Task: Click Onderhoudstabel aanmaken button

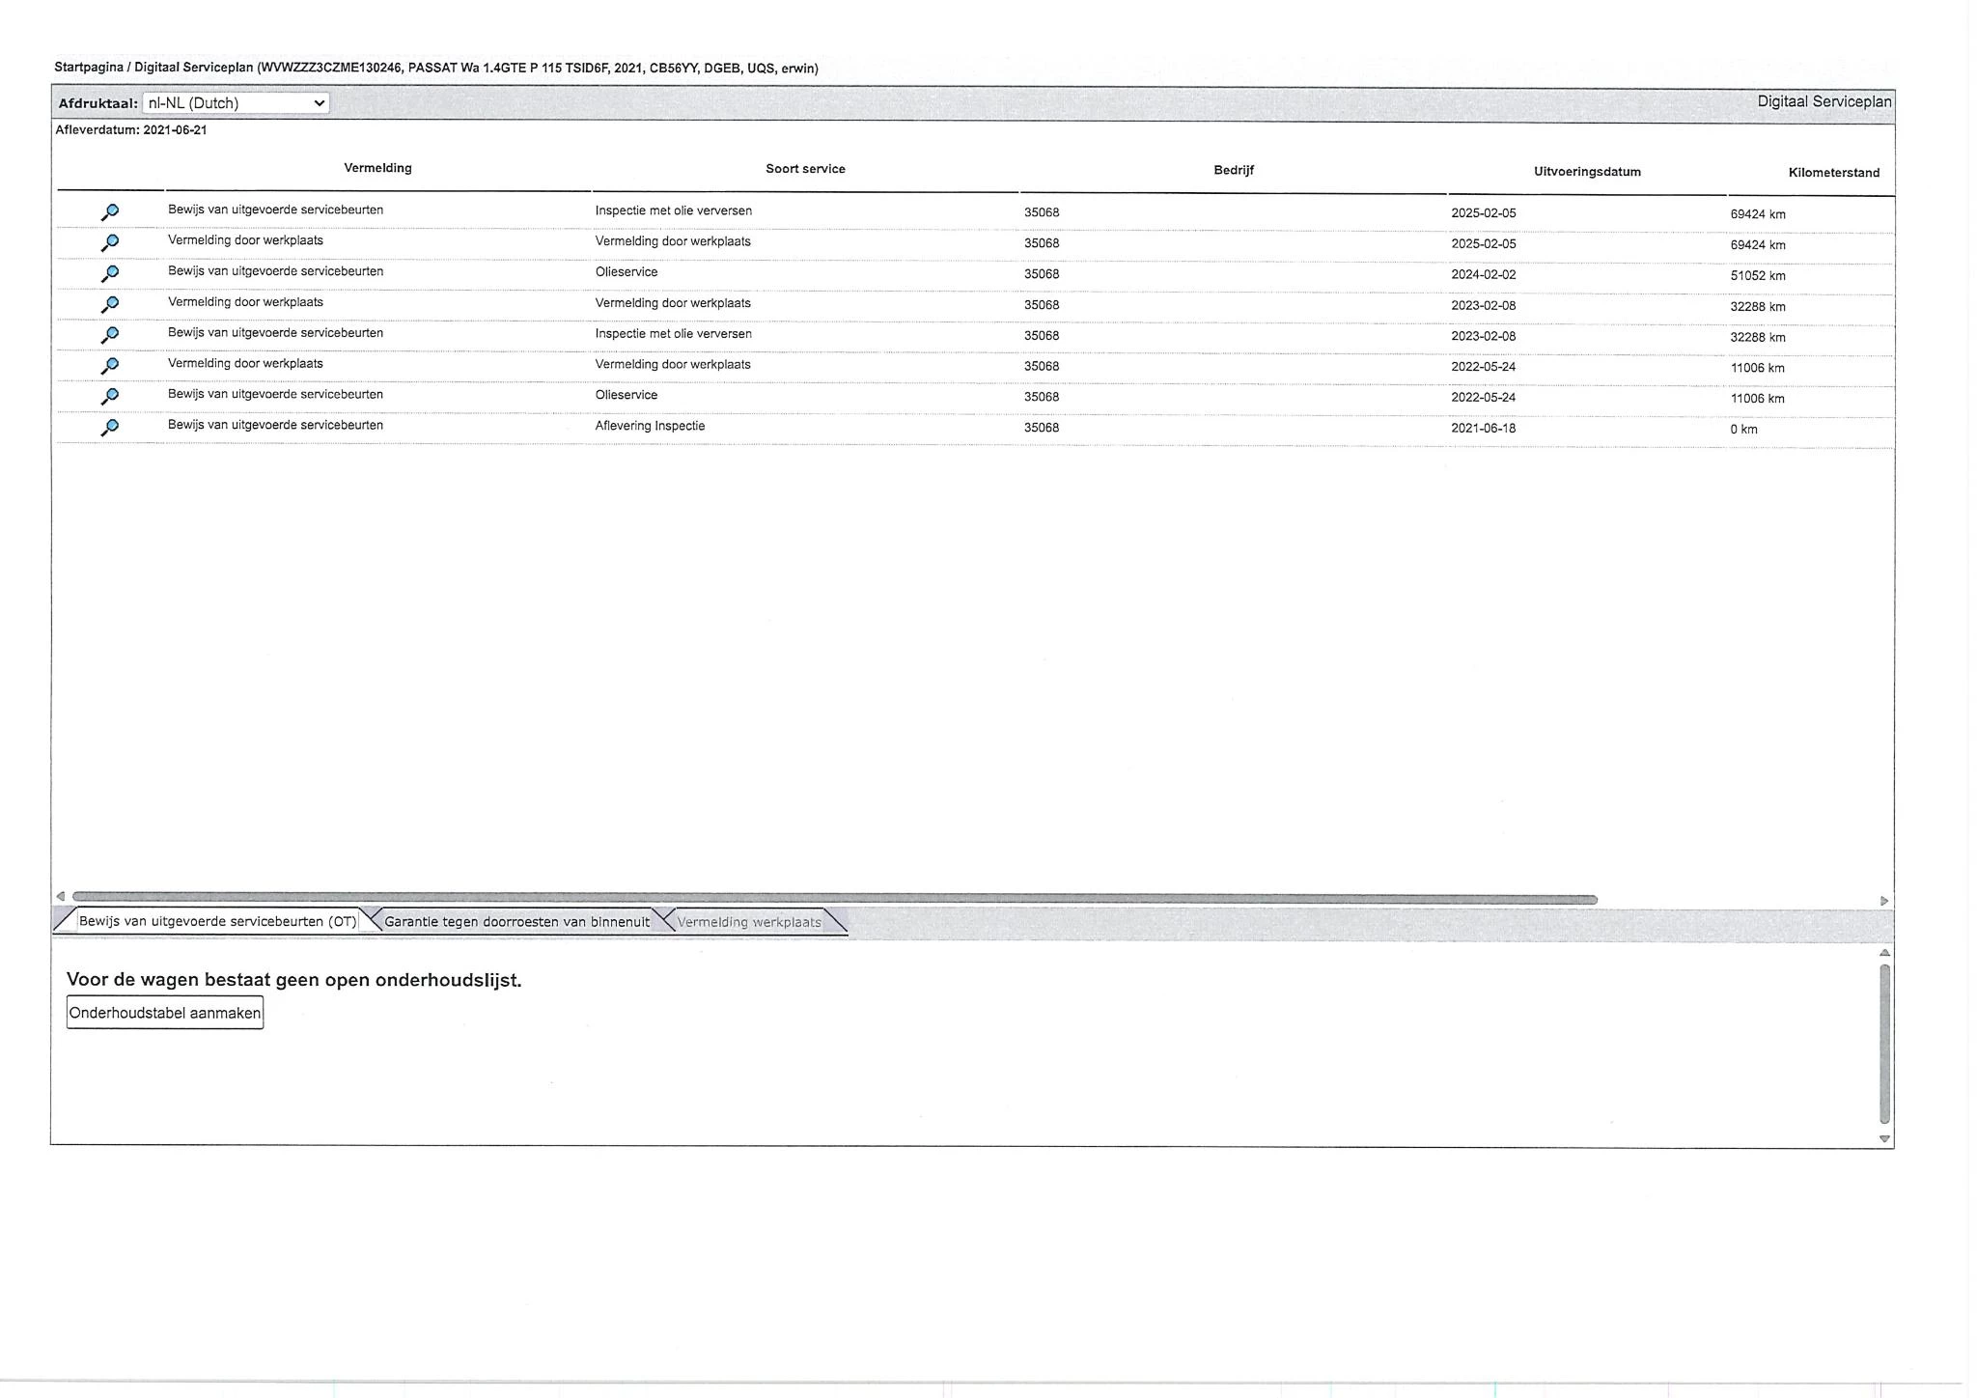Action: [165, 1013]
